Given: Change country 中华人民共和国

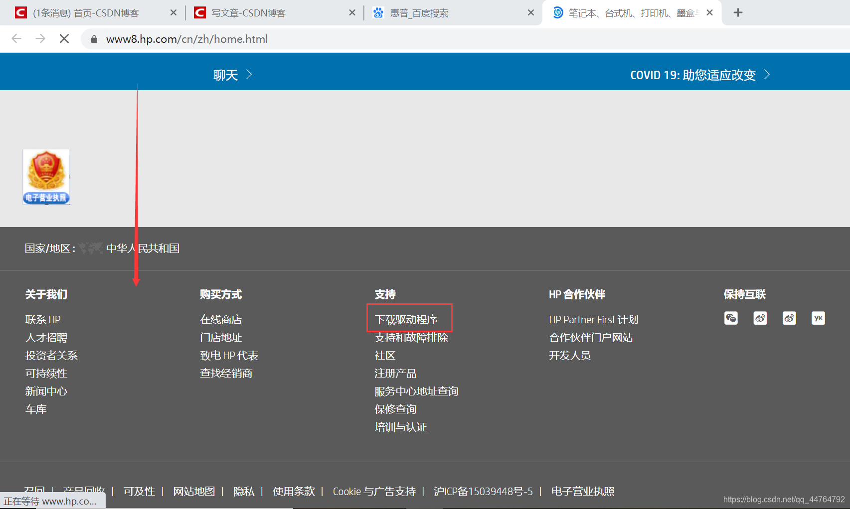Looking at the screenshot, I should tap(143, 248).
